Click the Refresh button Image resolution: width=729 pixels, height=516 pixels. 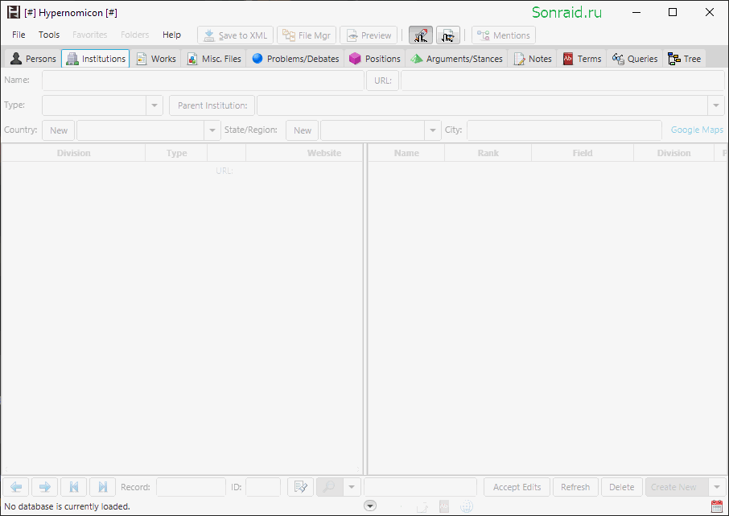[x=575, y=487]
